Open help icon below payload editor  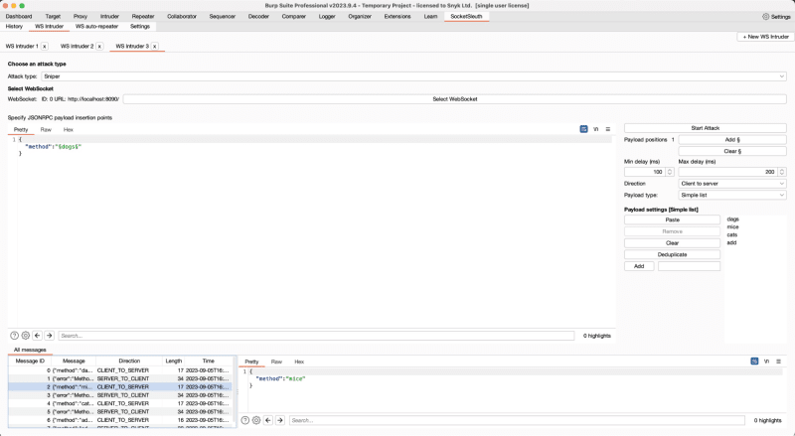[14, 336]
